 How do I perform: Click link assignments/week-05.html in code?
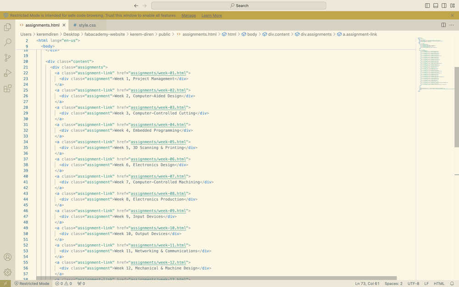pyautogui.click(x=158, y=142)
